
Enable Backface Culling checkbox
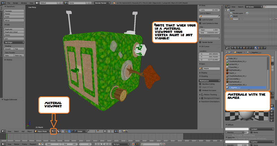(x=200, y=84)
